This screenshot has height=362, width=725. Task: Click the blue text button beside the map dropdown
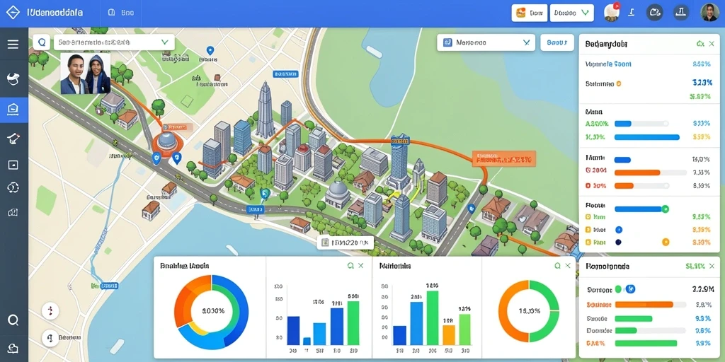556,42
